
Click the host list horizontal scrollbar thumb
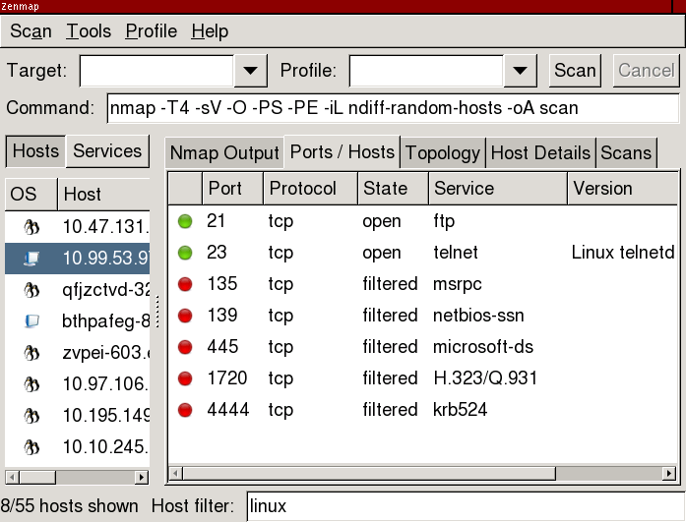click(37, 477)
